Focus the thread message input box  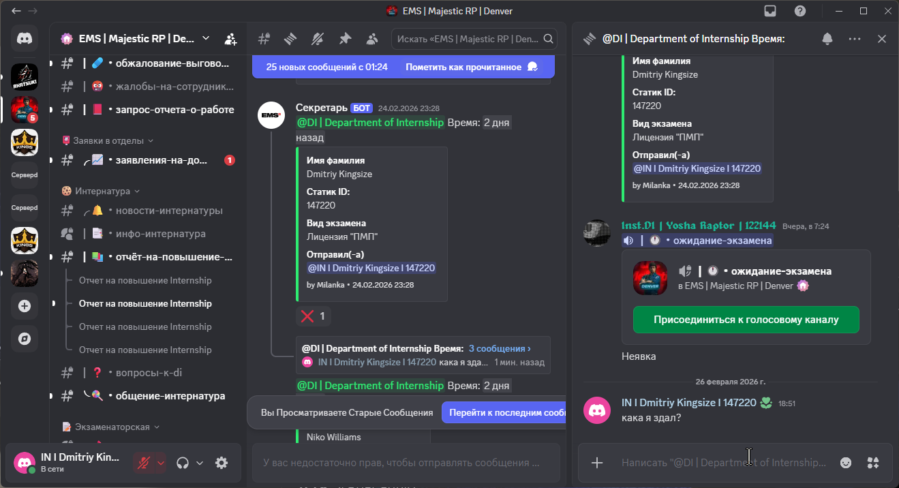[724, 463]
